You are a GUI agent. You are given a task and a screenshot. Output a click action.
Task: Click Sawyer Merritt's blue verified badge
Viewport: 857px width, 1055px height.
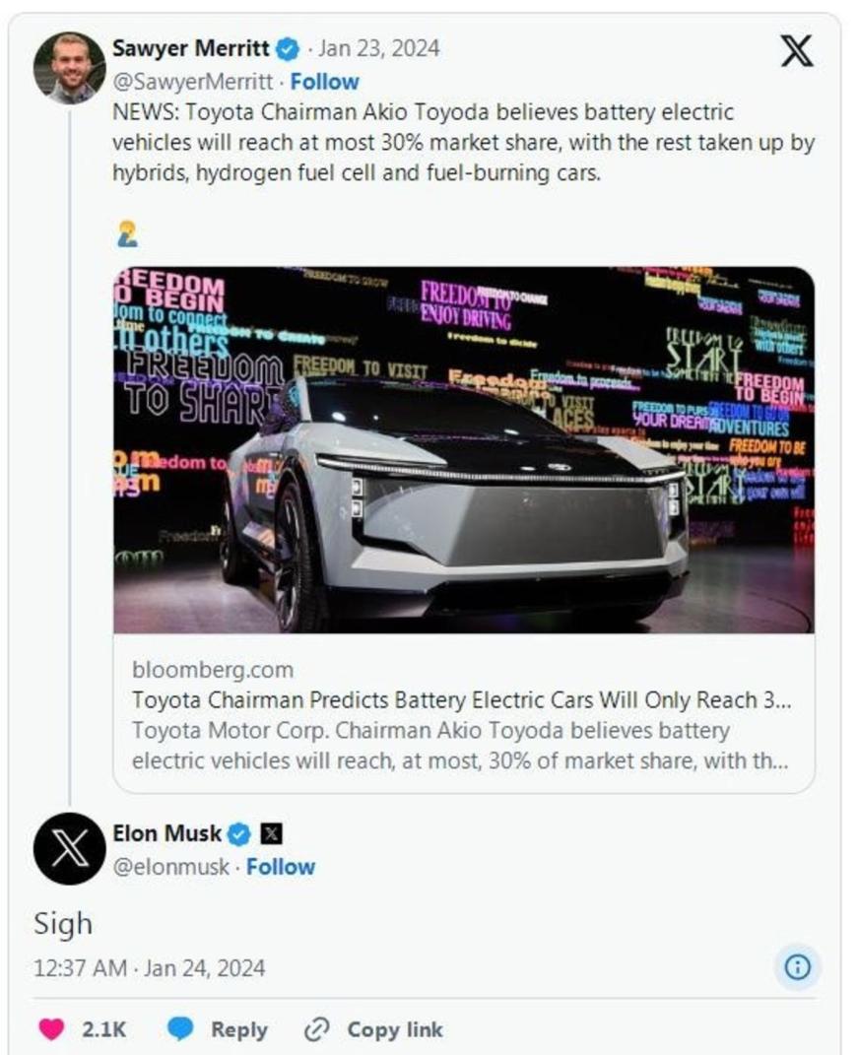tap(287, 48)
